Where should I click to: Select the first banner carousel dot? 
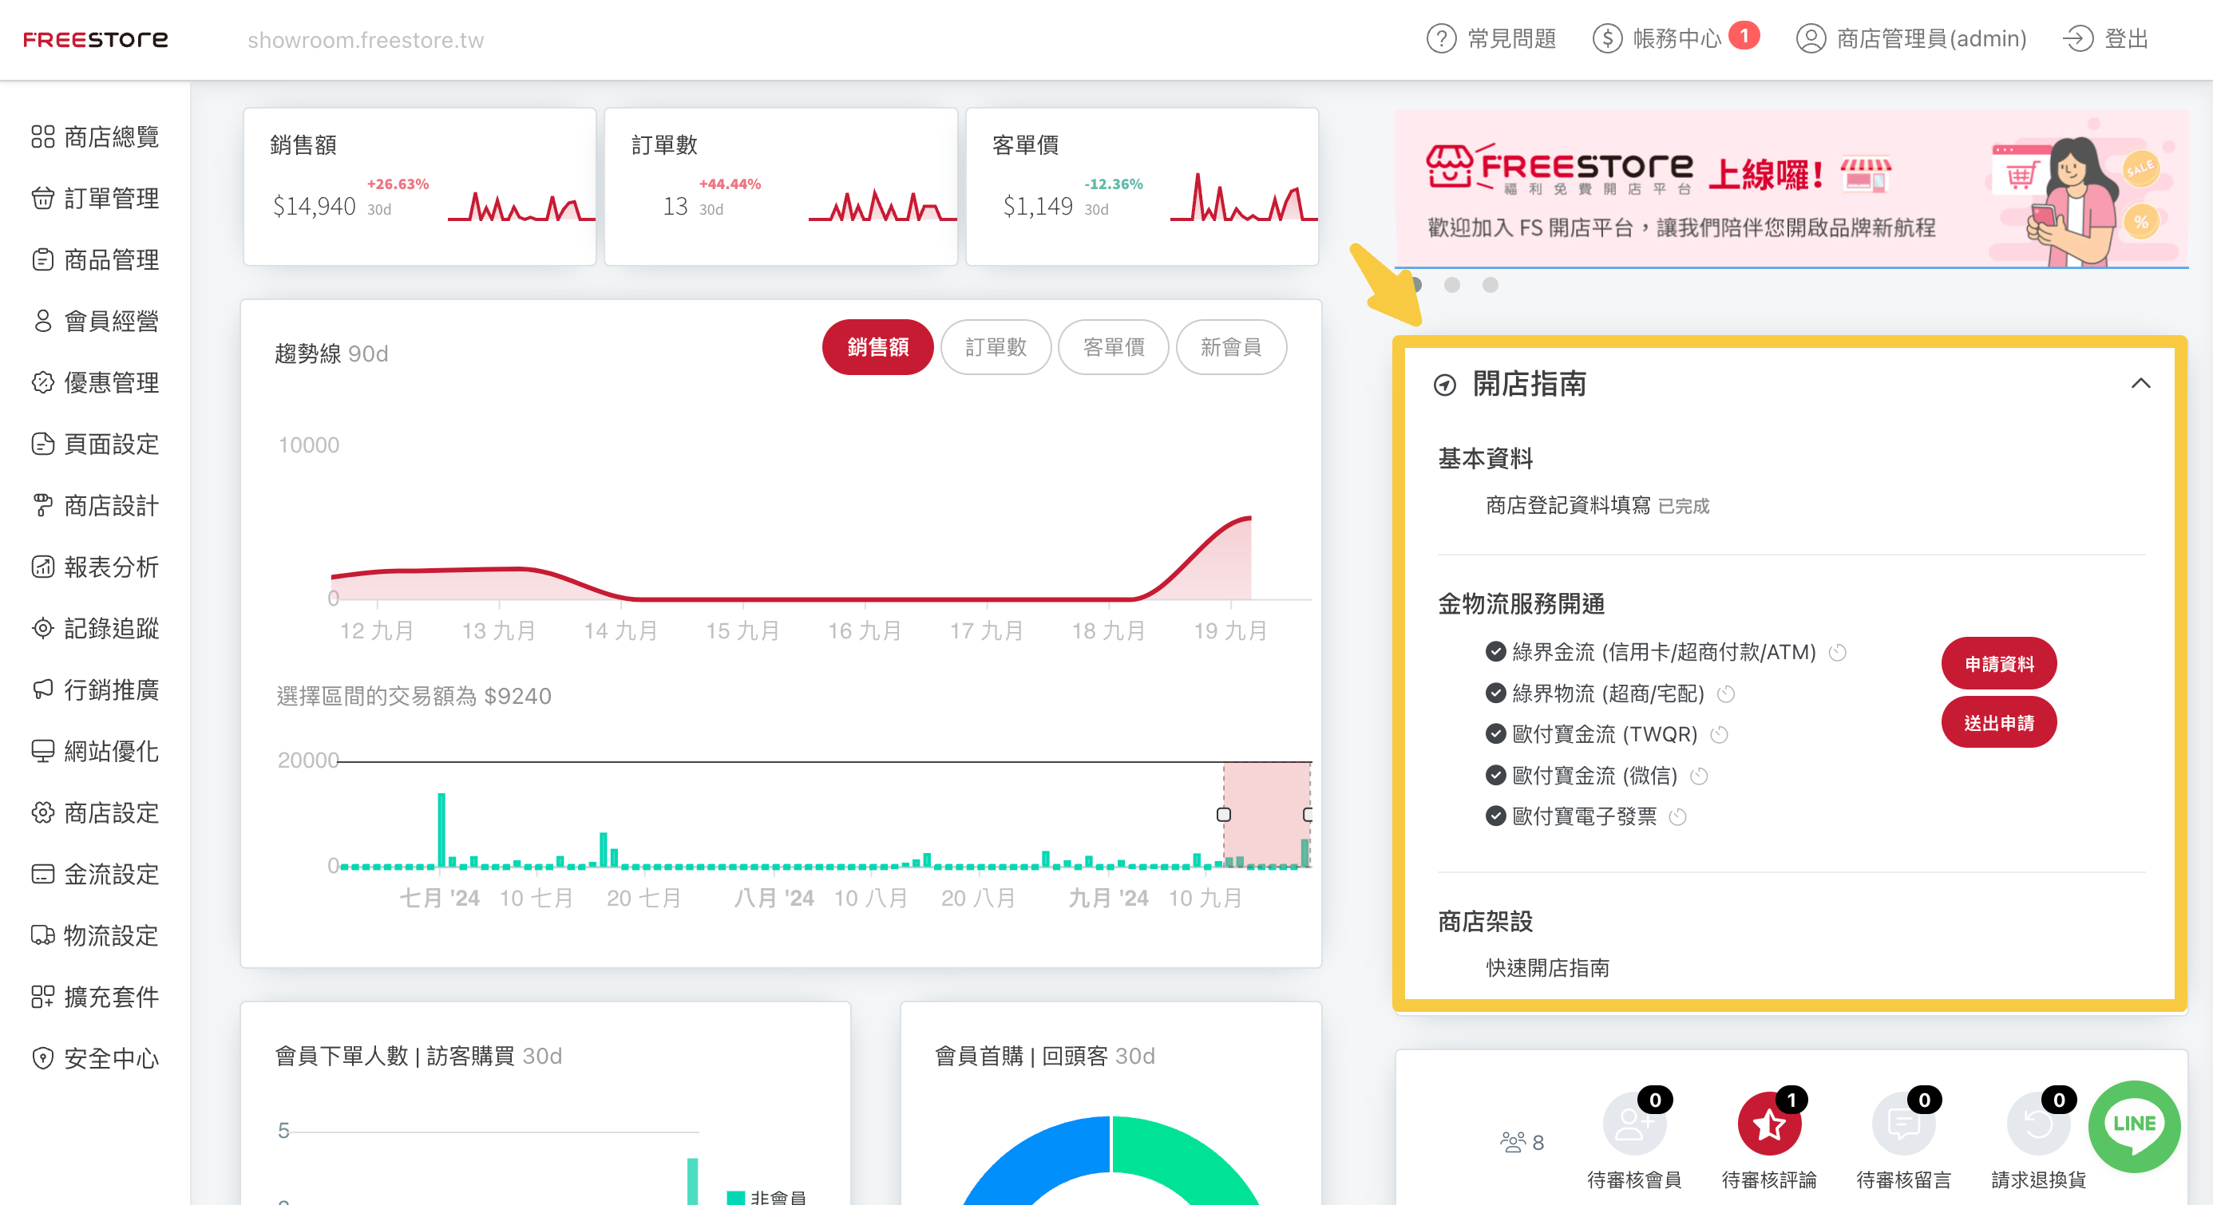[1414, 285]
